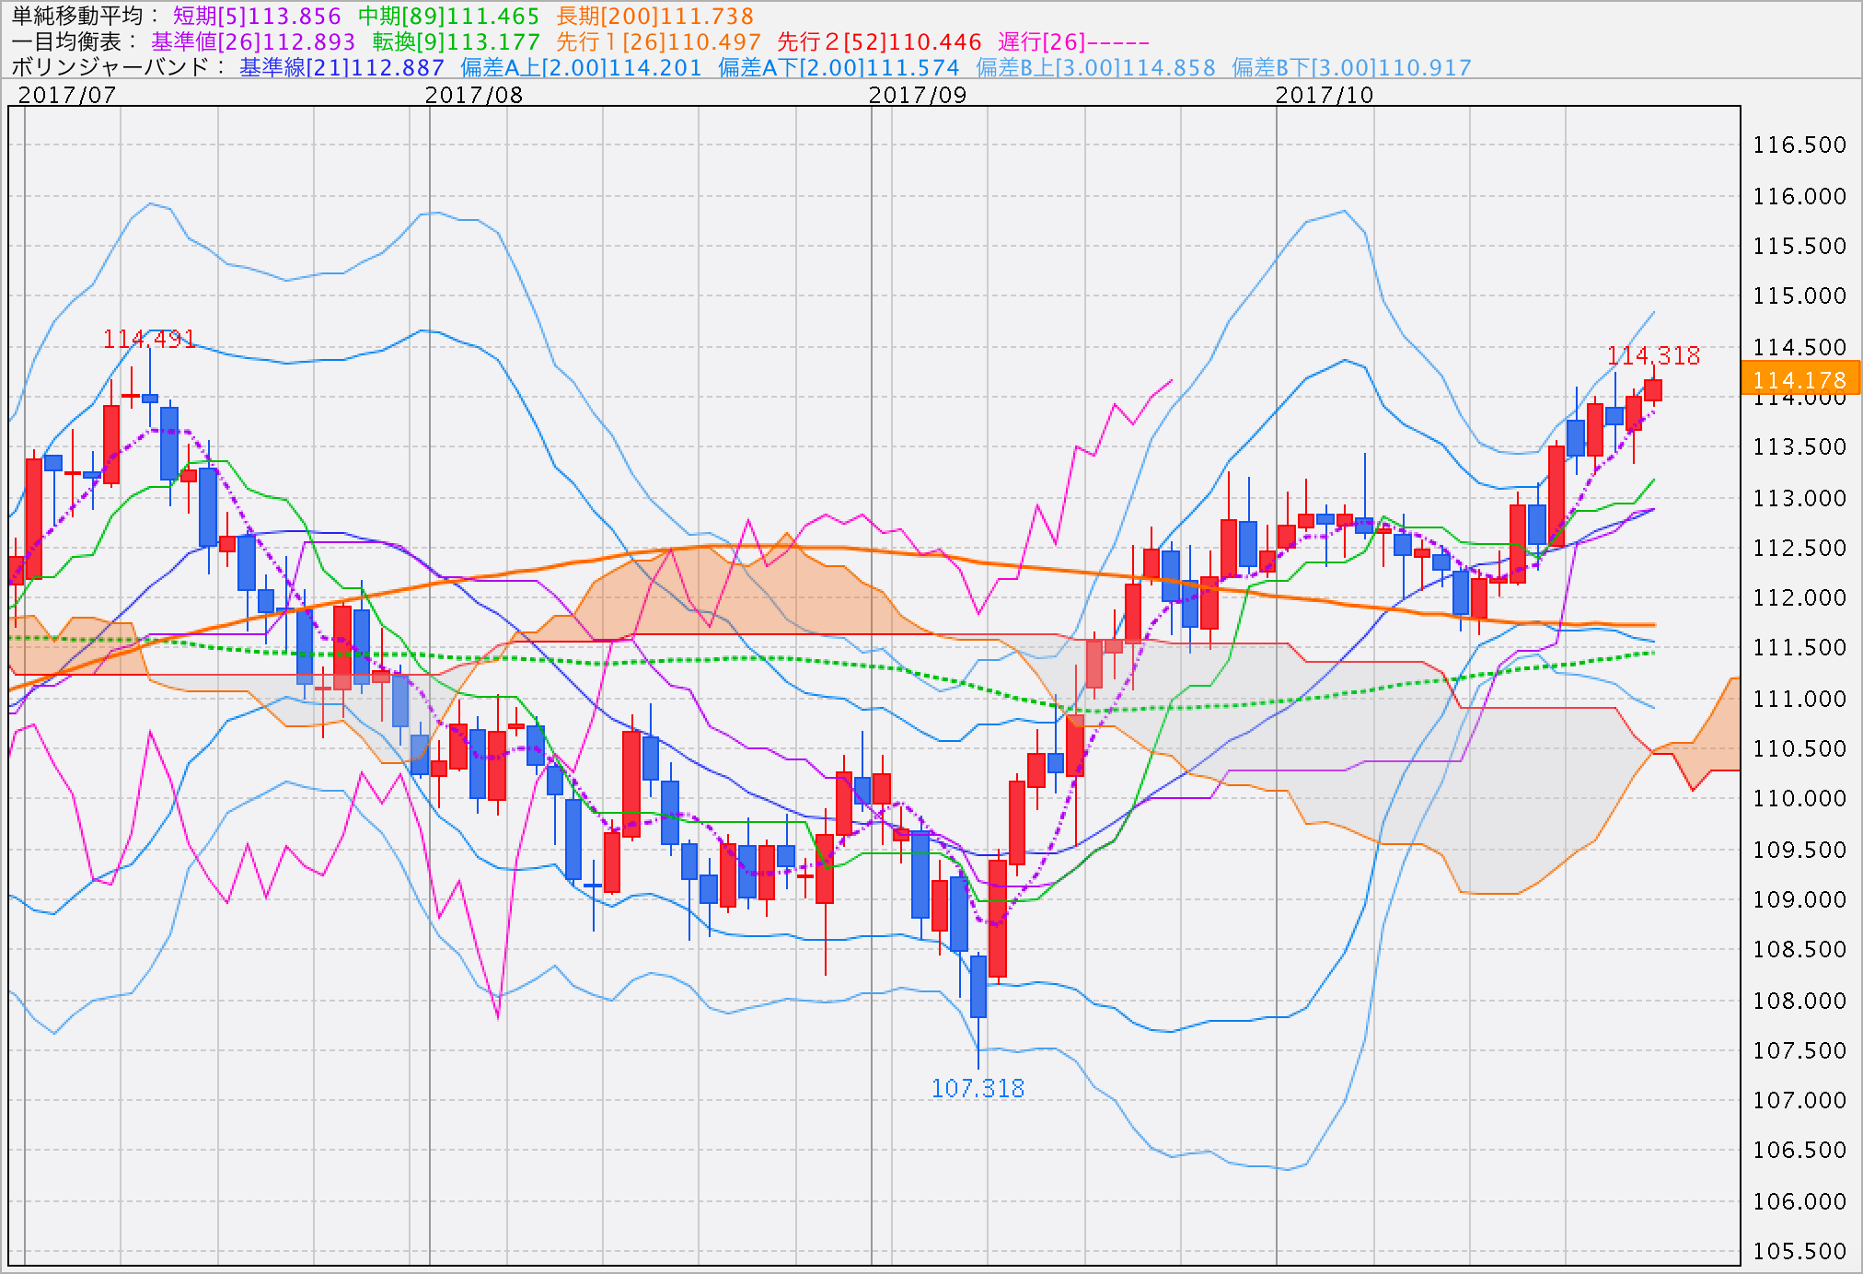Click the leading span 1 [26] 110.497 label

[x=658, y=42]
